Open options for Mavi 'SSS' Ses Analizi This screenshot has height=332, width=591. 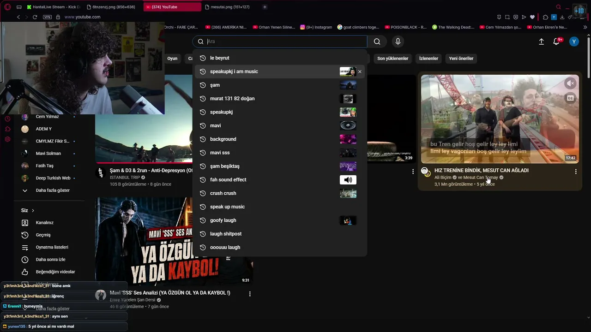[250, 294]
